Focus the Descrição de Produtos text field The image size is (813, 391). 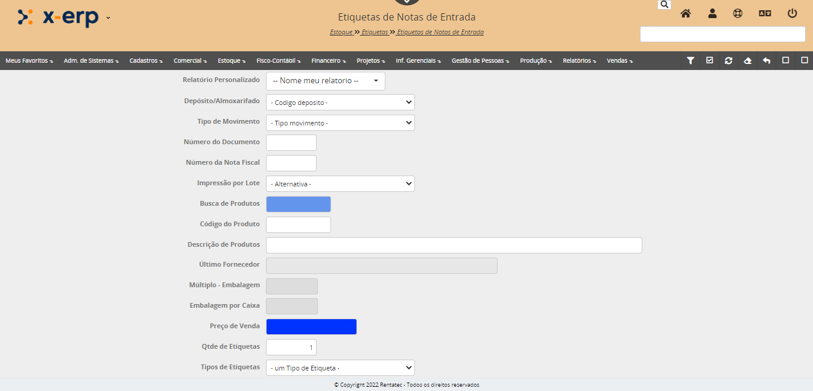pyautogui.click(x=454, y=245)
